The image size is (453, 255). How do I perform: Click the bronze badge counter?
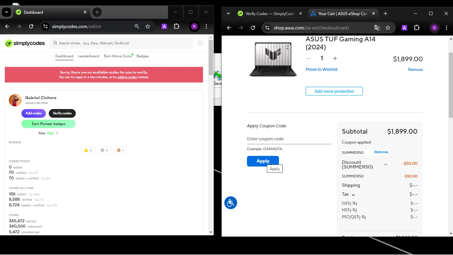coord(120,150)
